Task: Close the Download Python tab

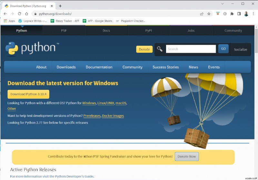Action: [x=52, y=6]
